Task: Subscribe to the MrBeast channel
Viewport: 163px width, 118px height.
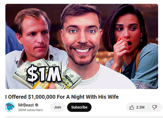Action: click(79, 107)
